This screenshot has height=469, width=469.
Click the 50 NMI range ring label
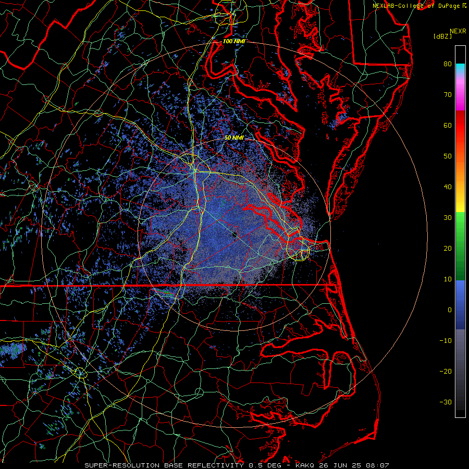tap(234, 138)
